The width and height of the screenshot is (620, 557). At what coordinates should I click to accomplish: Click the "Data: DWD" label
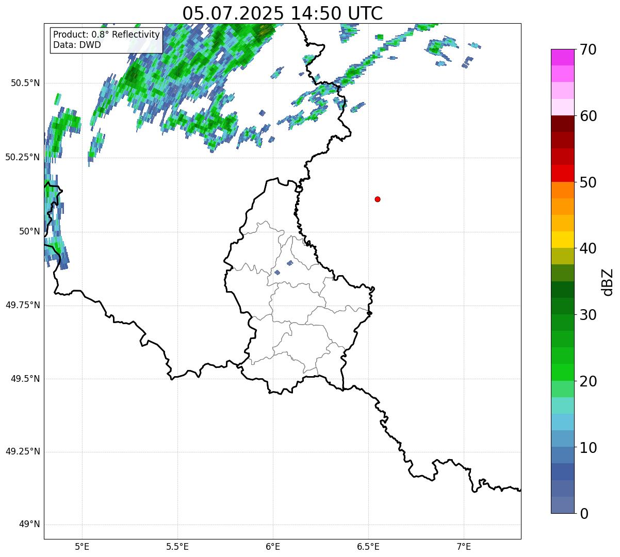click(77, 45)
